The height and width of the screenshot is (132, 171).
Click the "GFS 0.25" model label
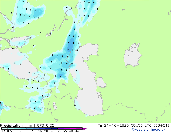tap(46, 126)
